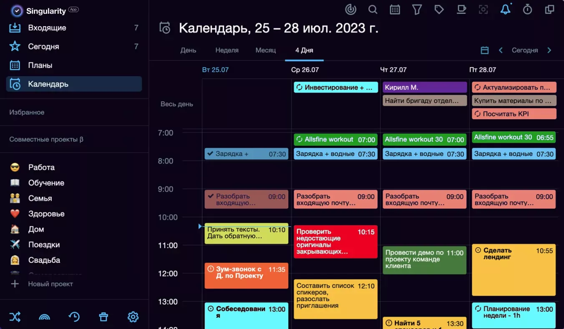564x329 pixels.
Task: Open Дом project
Action: (x=36, y=229)
